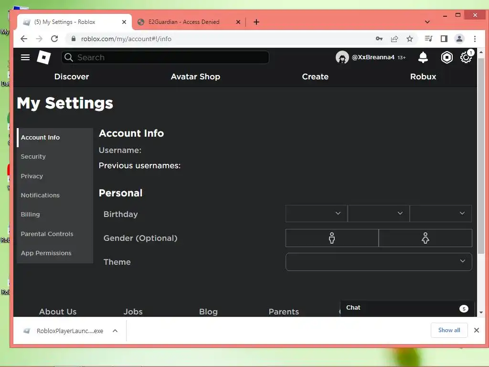
Task: Click the XxBreanna4 avatar picture
Action: [x=342, y=57]
